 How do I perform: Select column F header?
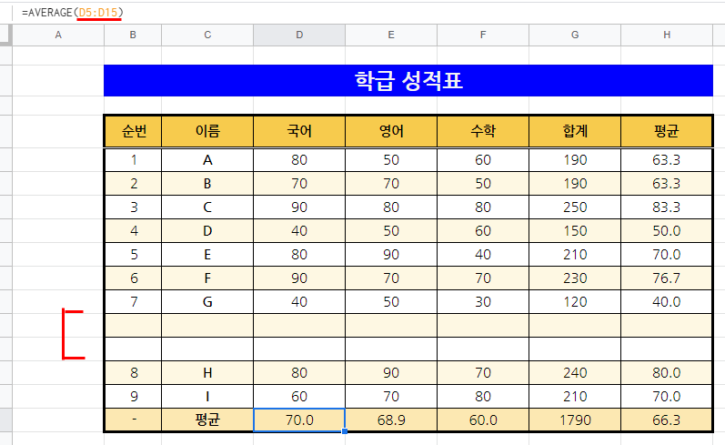483,35
